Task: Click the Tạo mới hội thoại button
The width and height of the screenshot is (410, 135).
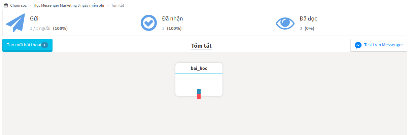Action: pos(27,45)
